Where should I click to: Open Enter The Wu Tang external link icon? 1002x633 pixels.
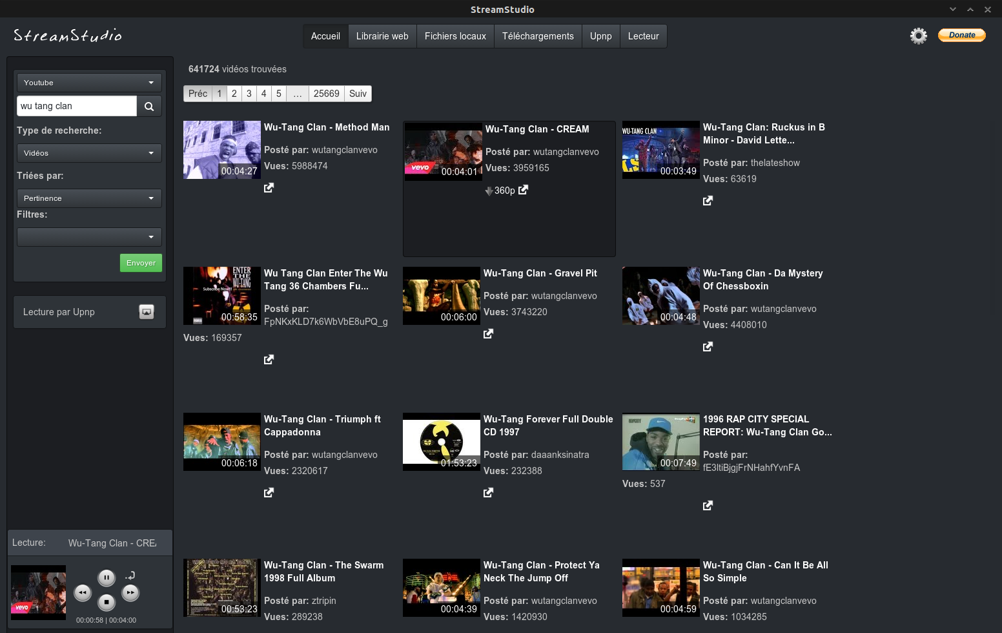269,360
